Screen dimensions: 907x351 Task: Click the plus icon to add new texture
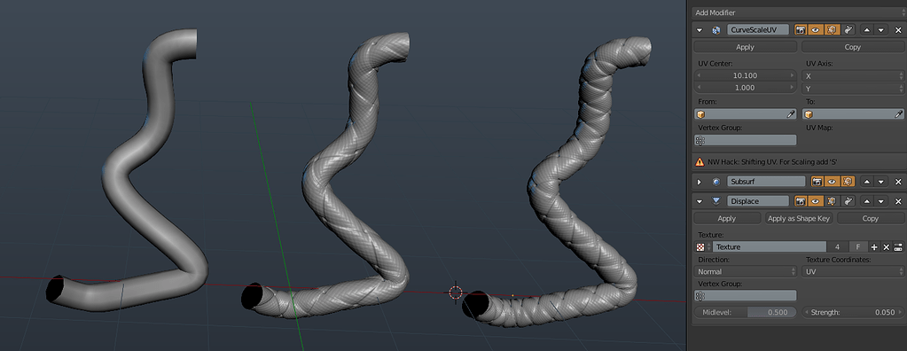pos(874,247)
